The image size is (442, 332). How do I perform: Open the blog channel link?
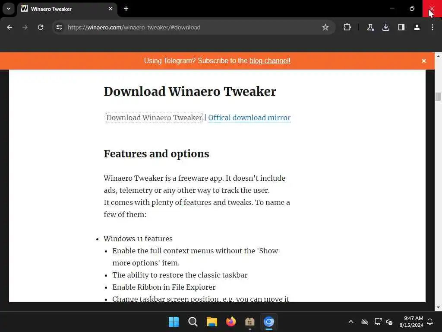click(x=270, y=61)
